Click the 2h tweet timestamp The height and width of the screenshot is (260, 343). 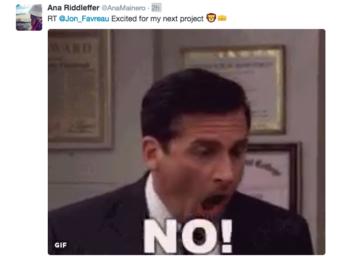point(155,8)
